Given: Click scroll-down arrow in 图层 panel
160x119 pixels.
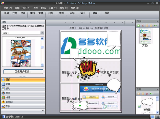Looking at the screenshot, I should pos(157,112).
